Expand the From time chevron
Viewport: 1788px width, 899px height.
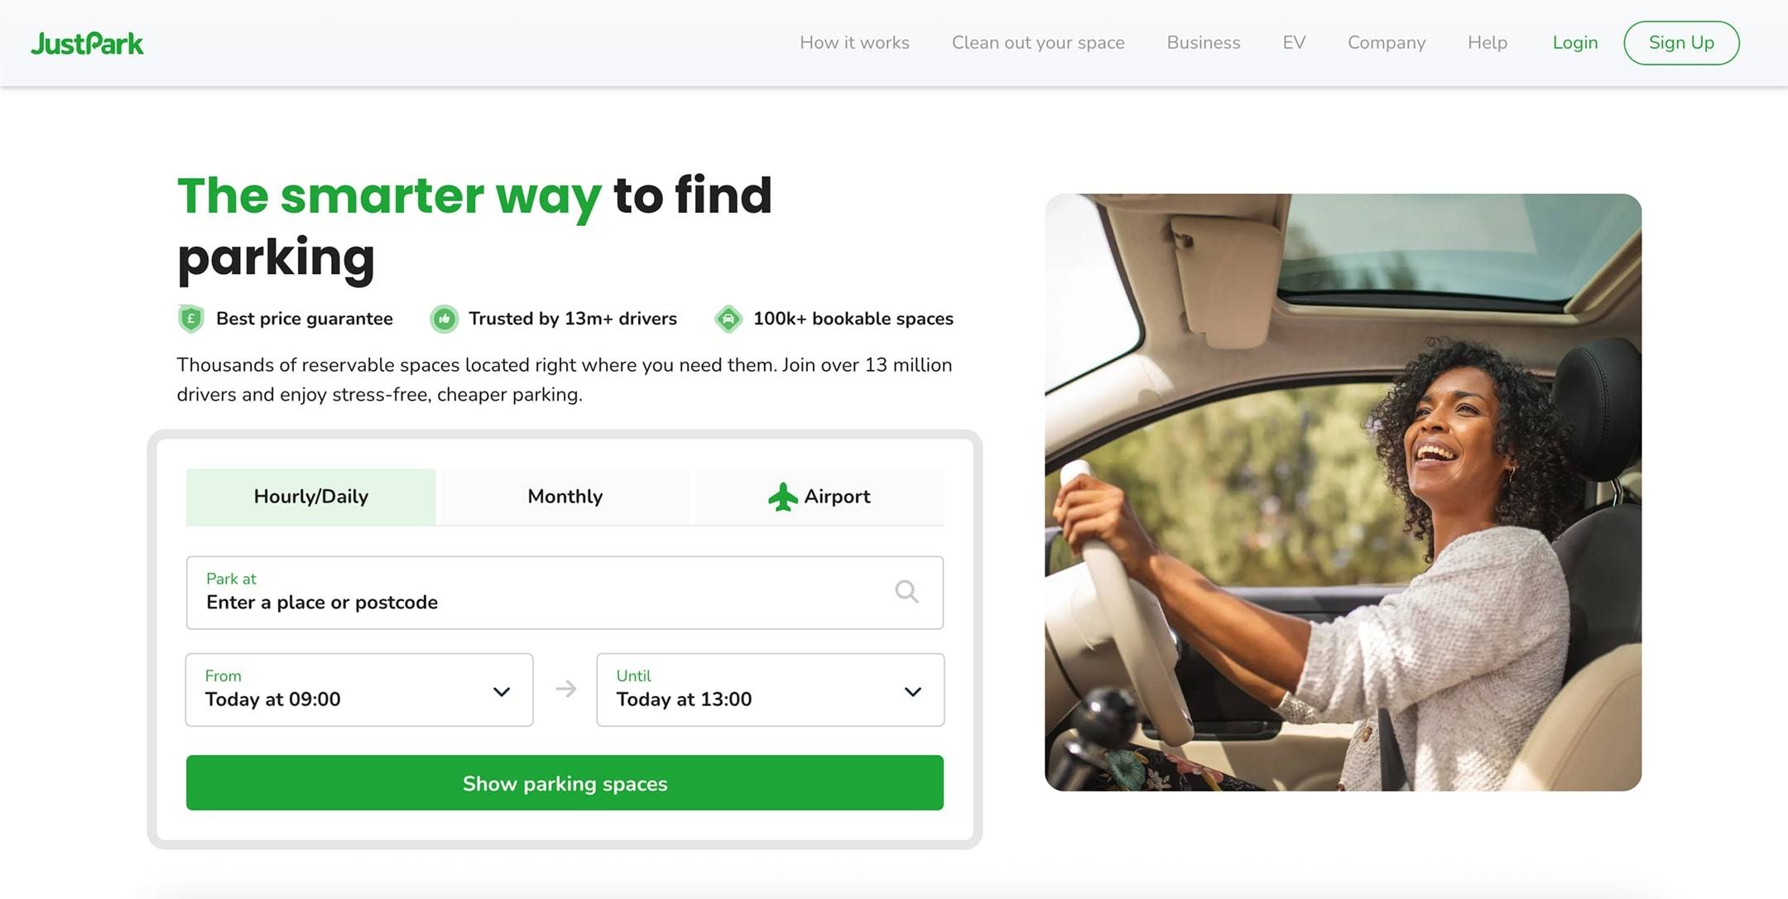click(502, 691)
